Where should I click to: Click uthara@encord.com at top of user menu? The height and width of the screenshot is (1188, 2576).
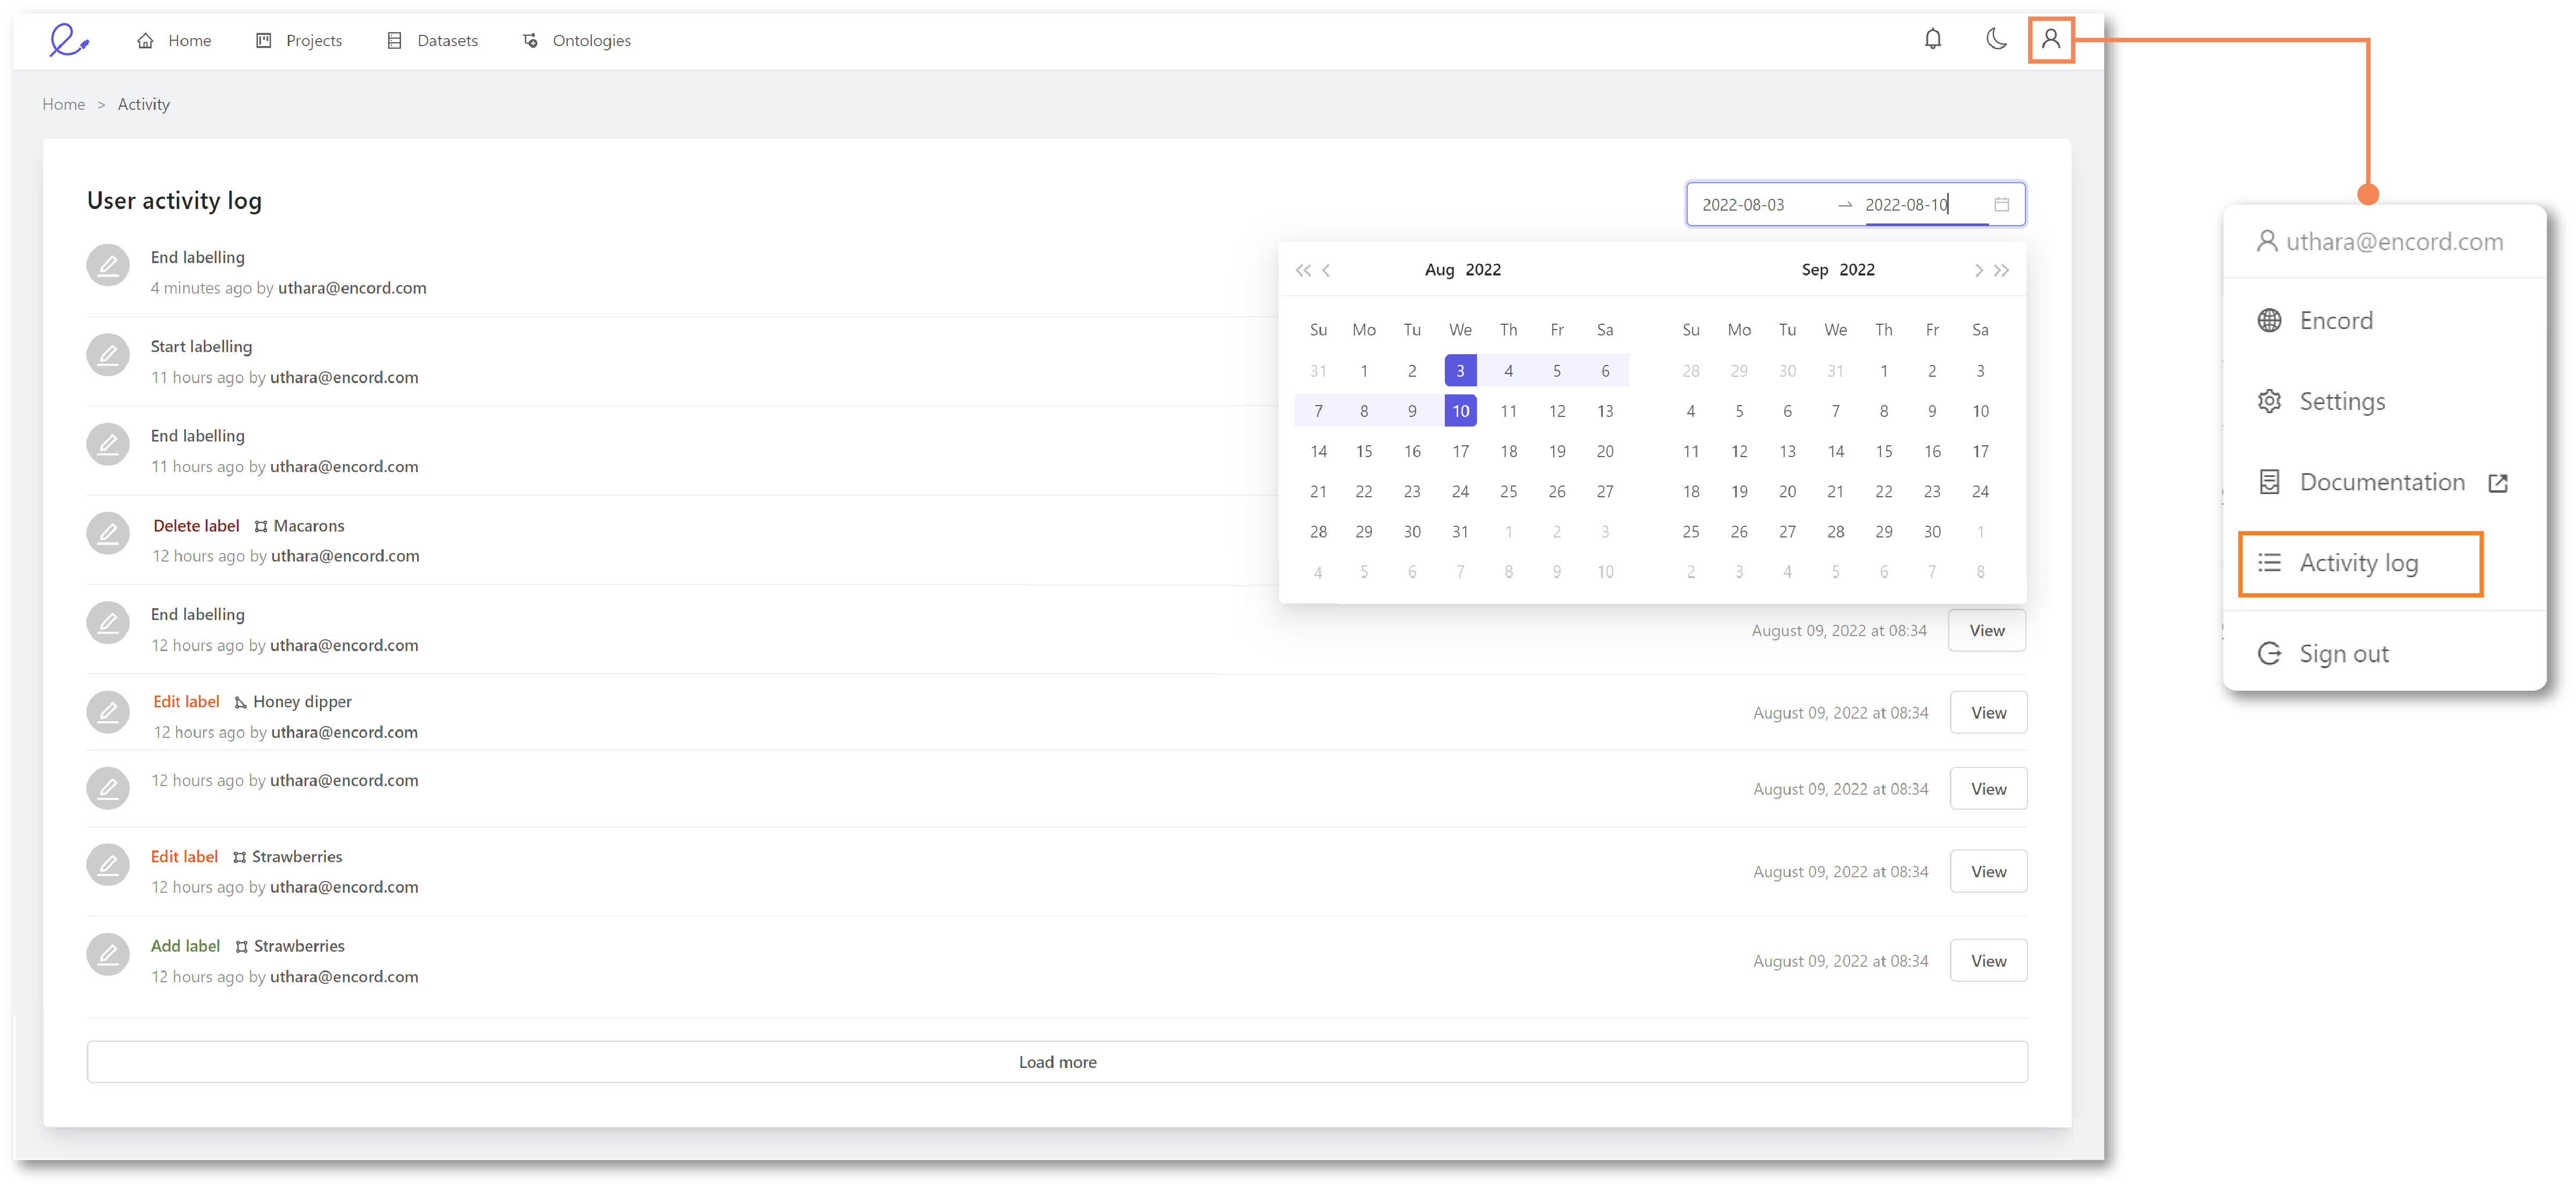point(2394,242)
